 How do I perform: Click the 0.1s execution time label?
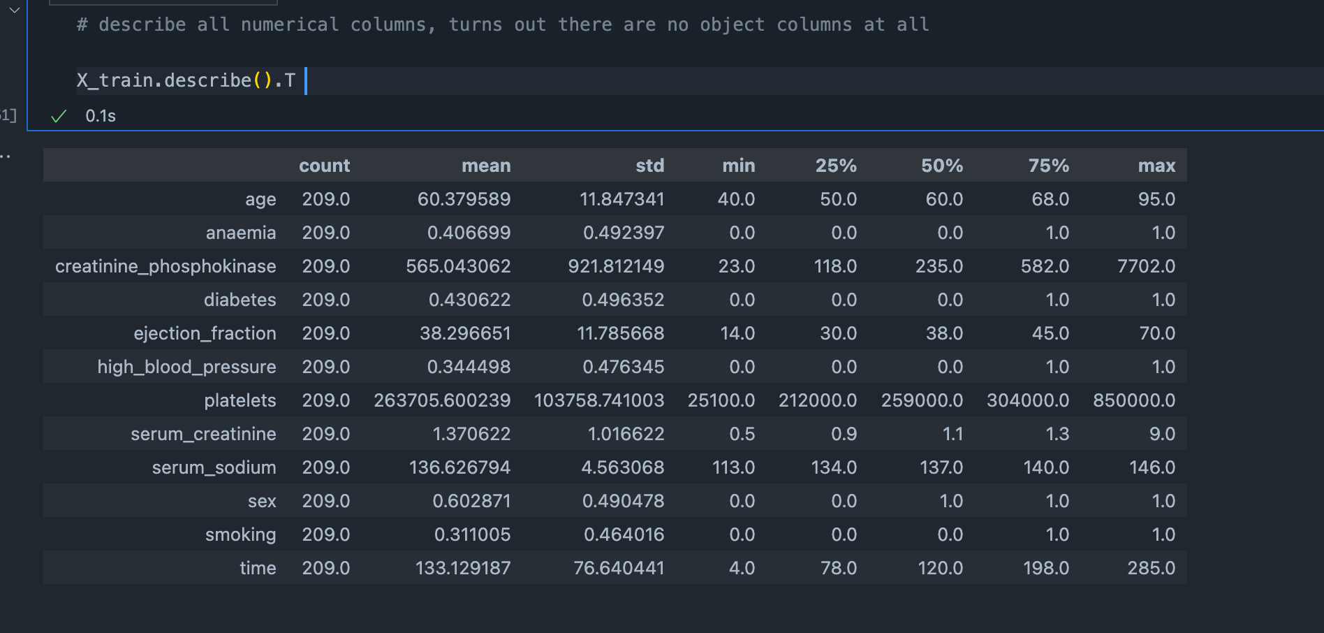101,116
